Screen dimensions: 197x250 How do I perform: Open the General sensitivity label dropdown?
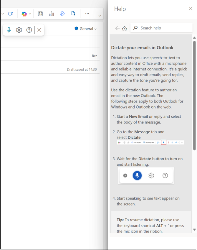click(x=86, y=29)
